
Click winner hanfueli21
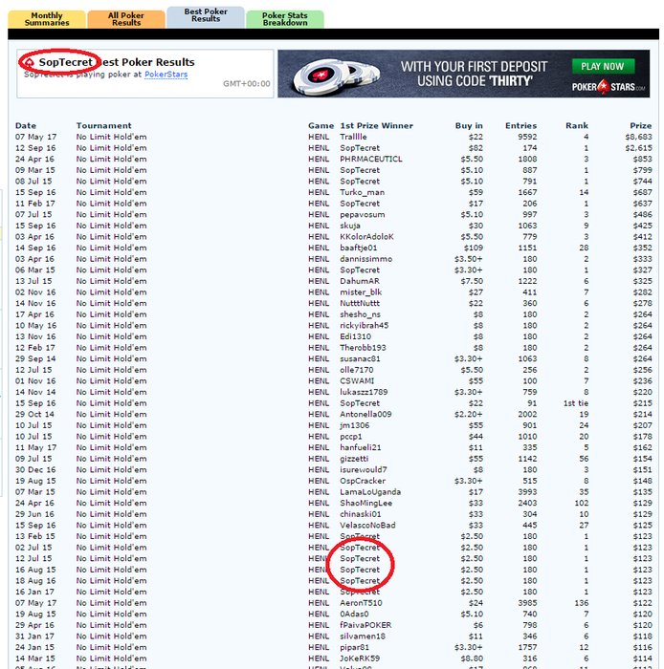361,447
